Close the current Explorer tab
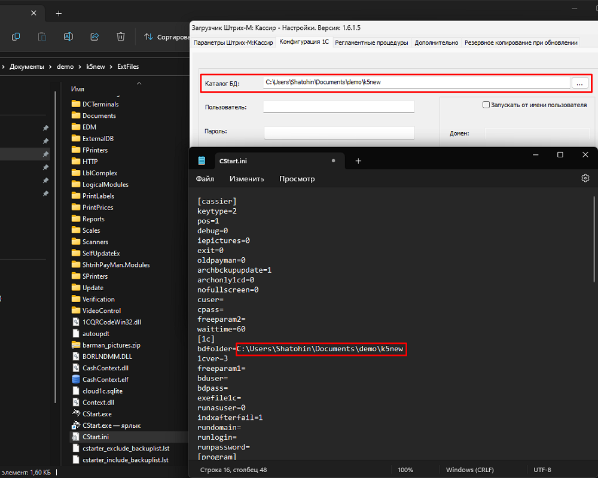 tap(33, 13)
